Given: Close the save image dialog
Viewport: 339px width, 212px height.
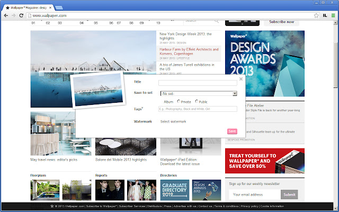Looking at the screenshot, I should 241,79.
